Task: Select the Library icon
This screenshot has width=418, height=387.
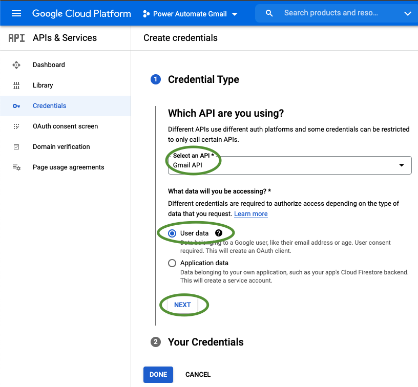Action: click(x=16, y=85)
